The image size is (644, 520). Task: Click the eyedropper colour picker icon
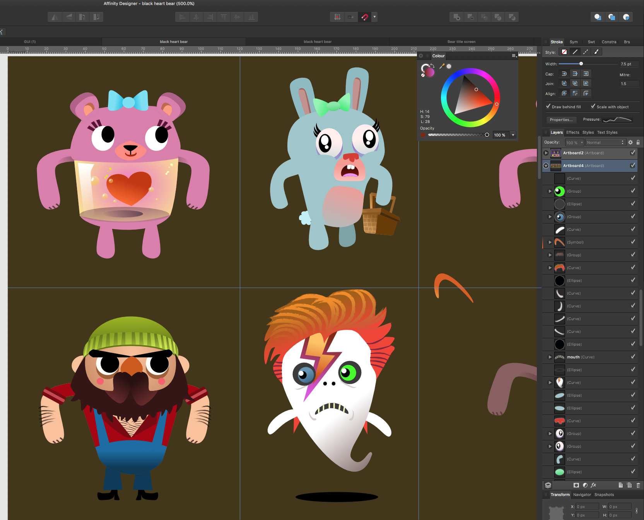tap(442, 66)
